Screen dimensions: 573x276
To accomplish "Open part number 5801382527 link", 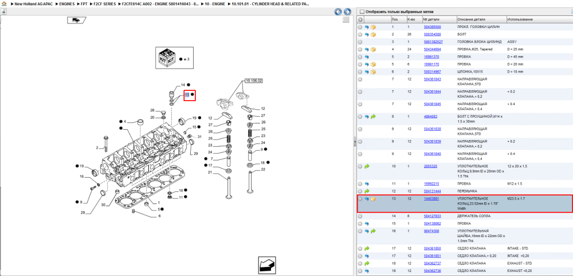I will pyautogui.click(x=433, y=42).
